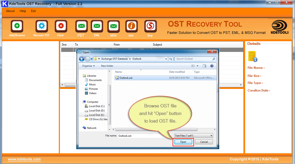
Task: Open the Info icon
Action: tap(131, 26)
